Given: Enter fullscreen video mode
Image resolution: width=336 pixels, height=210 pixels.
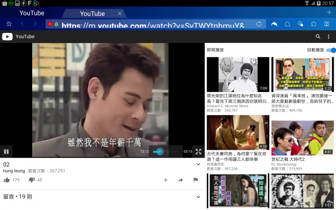Looking at the screenshot, I should tap(198, 152).
